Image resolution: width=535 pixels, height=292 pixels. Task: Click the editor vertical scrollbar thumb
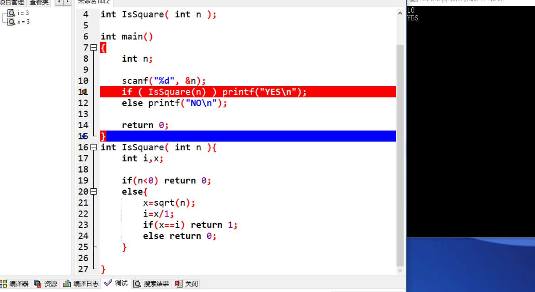pos(400,156)
